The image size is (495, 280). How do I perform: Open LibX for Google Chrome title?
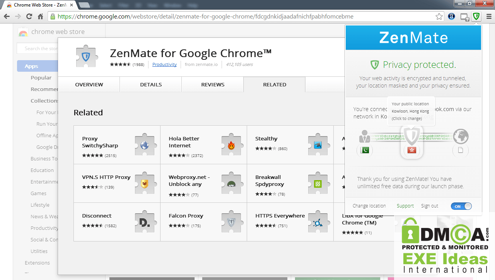tap(362, 219)
